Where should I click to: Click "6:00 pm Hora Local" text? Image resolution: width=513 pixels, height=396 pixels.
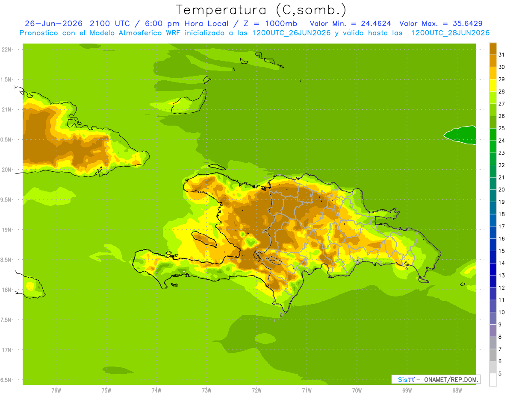tap(186, 23)
